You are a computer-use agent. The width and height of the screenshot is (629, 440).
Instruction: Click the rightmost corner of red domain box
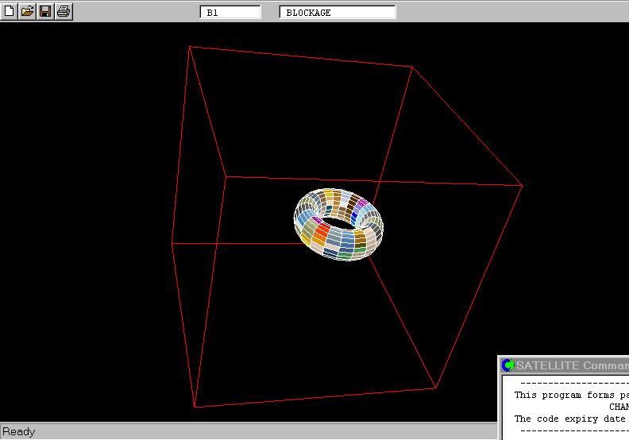coord(522,186)
